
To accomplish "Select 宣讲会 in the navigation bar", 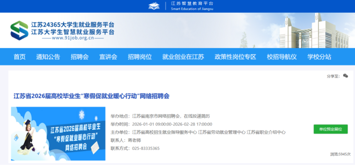I will tap(108, 57).
